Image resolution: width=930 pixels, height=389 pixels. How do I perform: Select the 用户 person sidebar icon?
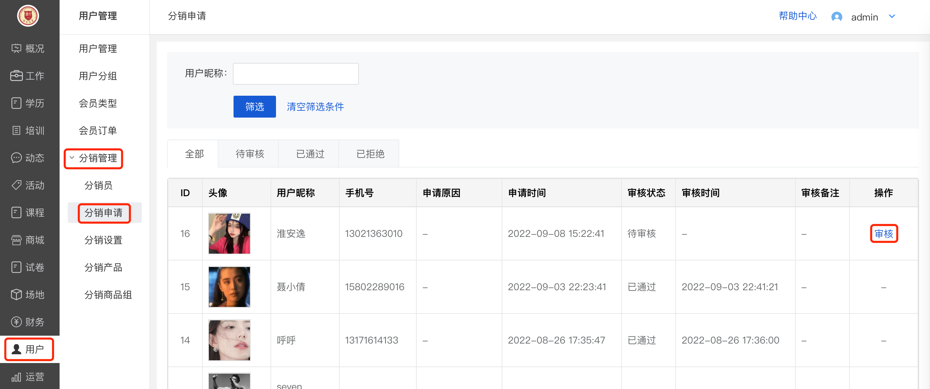click(x=16, y=349)
